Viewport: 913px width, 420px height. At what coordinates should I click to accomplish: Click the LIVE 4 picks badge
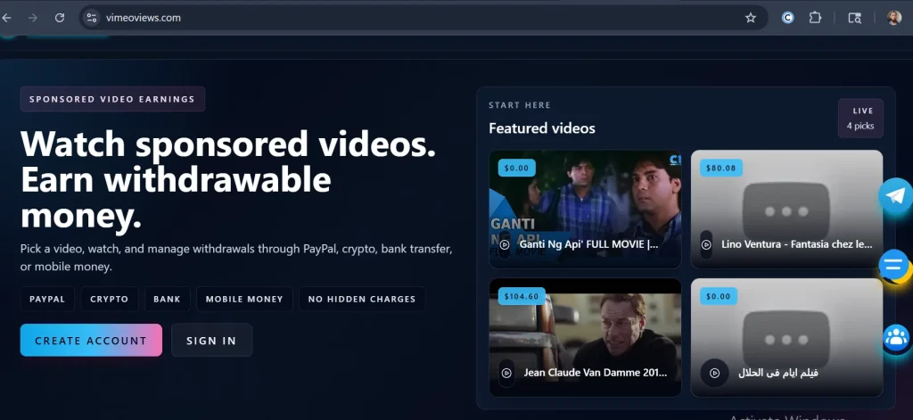(860, 119)
